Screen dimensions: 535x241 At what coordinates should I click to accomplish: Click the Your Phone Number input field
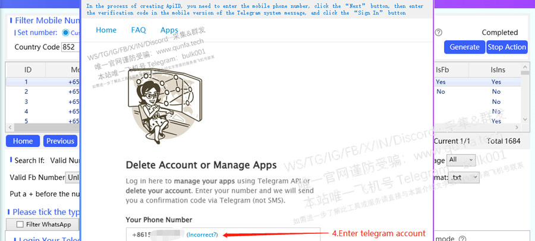223,234
